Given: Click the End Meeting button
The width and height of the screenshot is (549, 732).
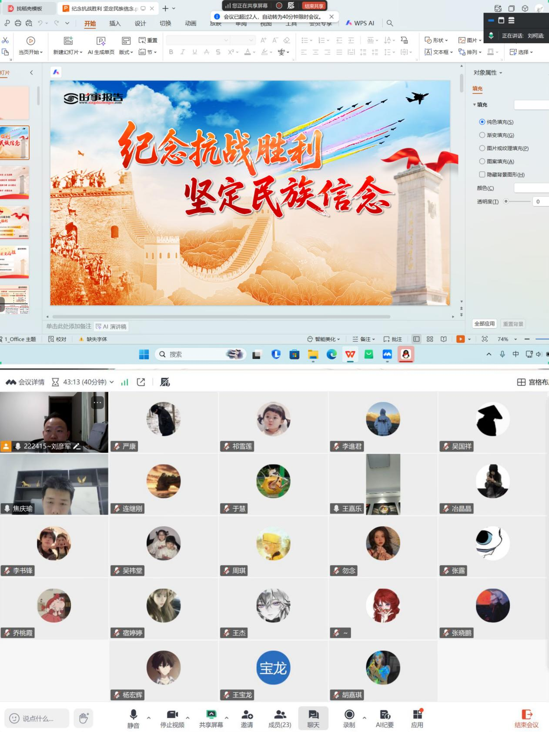Looking at the screenshot, I should click(x=526, y=718).
